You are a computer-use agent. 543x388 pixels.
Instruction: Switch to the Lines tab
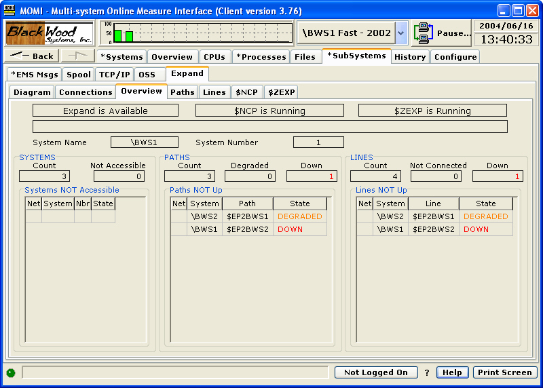(214, 92)
